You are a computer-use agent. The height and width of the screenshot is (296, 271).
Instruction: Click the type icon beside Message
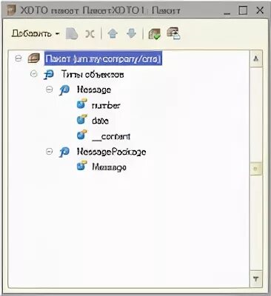click(x=64, y=90)
